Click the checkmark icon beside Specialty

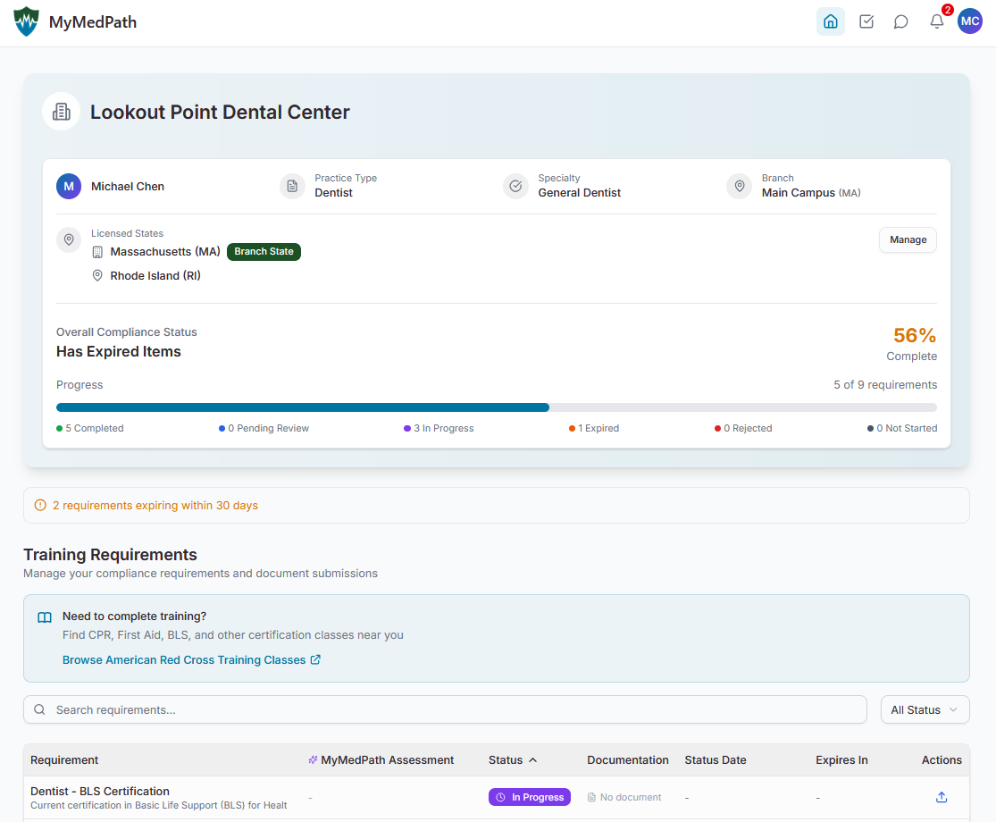click(x=515, y=186)
